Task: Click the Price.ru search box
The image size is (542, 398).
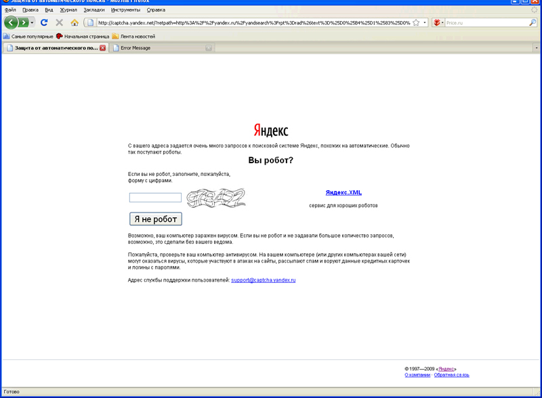Action: click(x=486, y=23)
